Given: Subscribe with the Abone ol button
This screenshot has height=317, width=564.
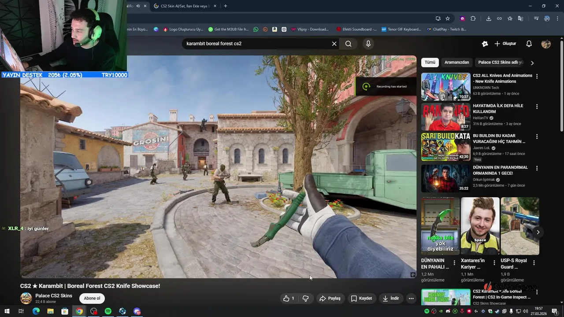Looking at the screenshot, I should click(x=92, y=298).
